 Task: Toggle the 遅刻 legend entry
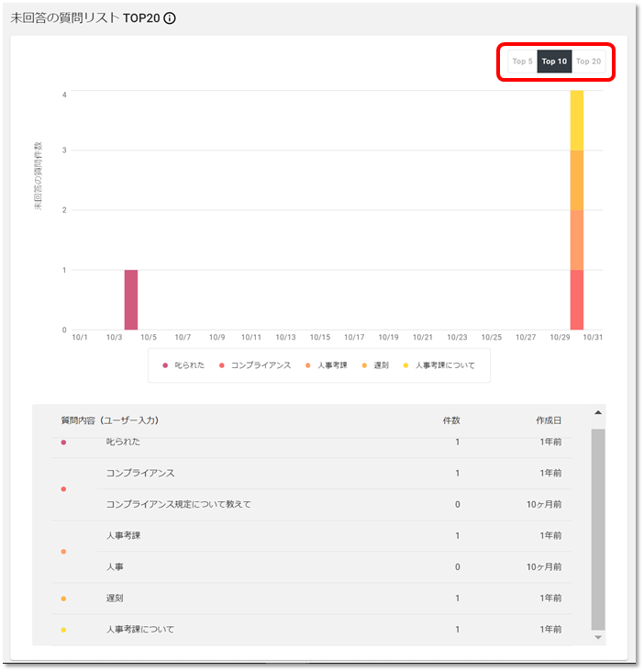click(375, 365)
